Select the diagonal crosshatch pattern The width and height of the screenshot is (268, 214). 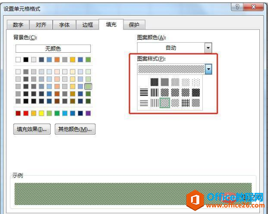[x=186, y=92]
